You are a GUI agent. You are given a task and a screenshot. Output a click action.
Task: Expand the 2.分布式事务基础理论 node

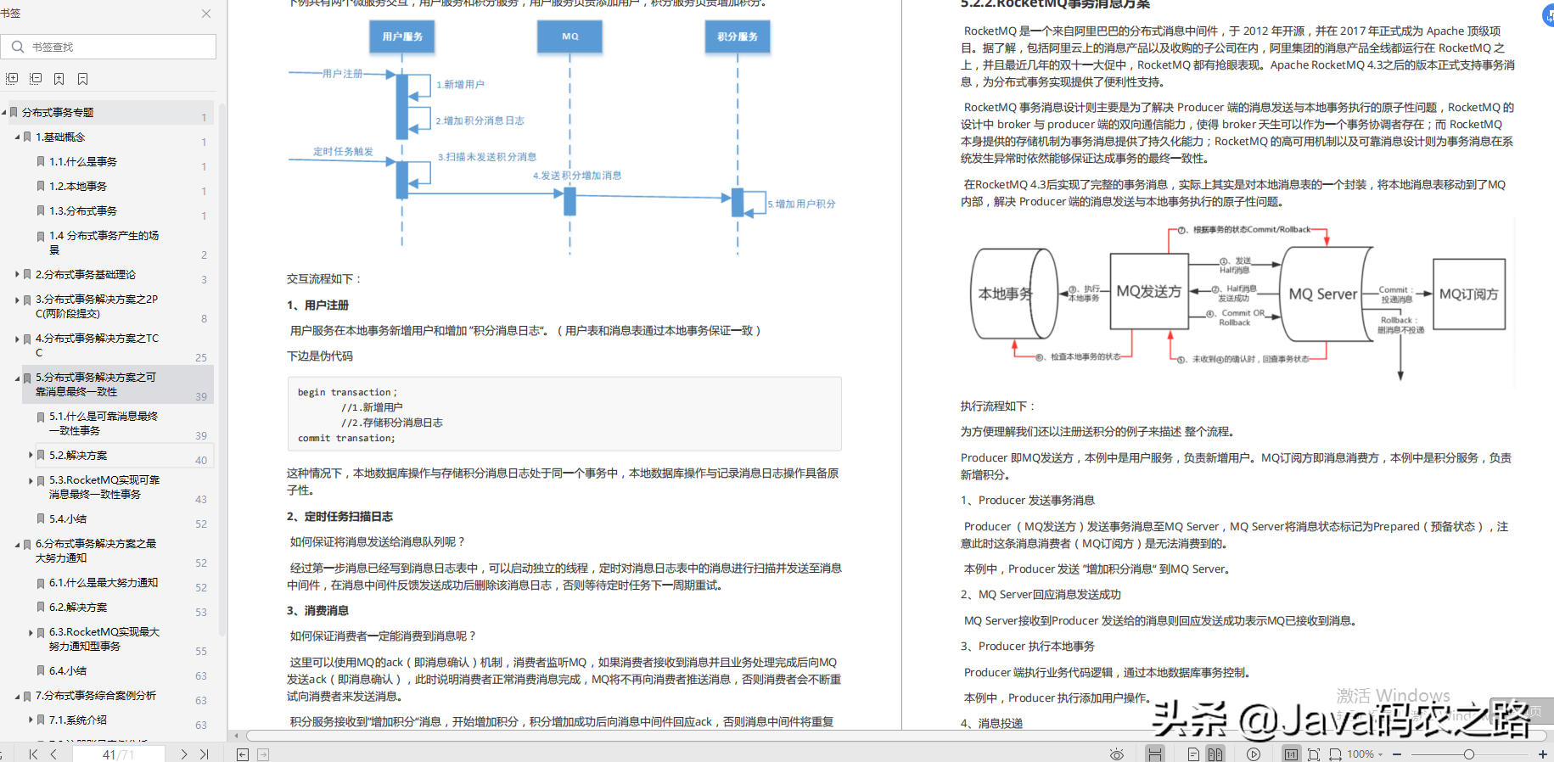pyautogui.click(x=17, y=275)
